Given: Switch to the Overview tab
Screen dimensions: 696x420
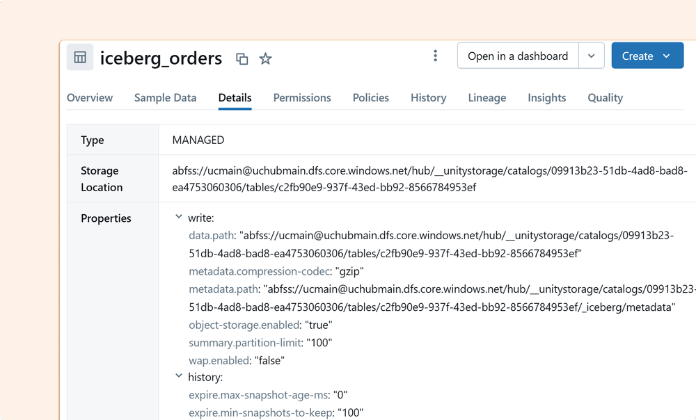Looking at the screenshot, I should click(90, 98).
